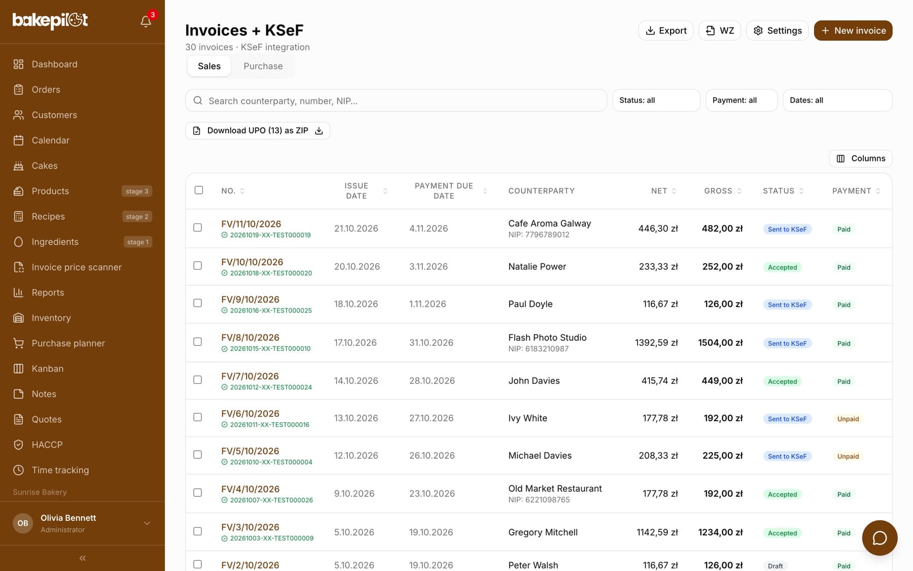Check the box for FV/8/10/2026
Image resolution: width=913 pixels, height=571 pixels.
[198, 342]
